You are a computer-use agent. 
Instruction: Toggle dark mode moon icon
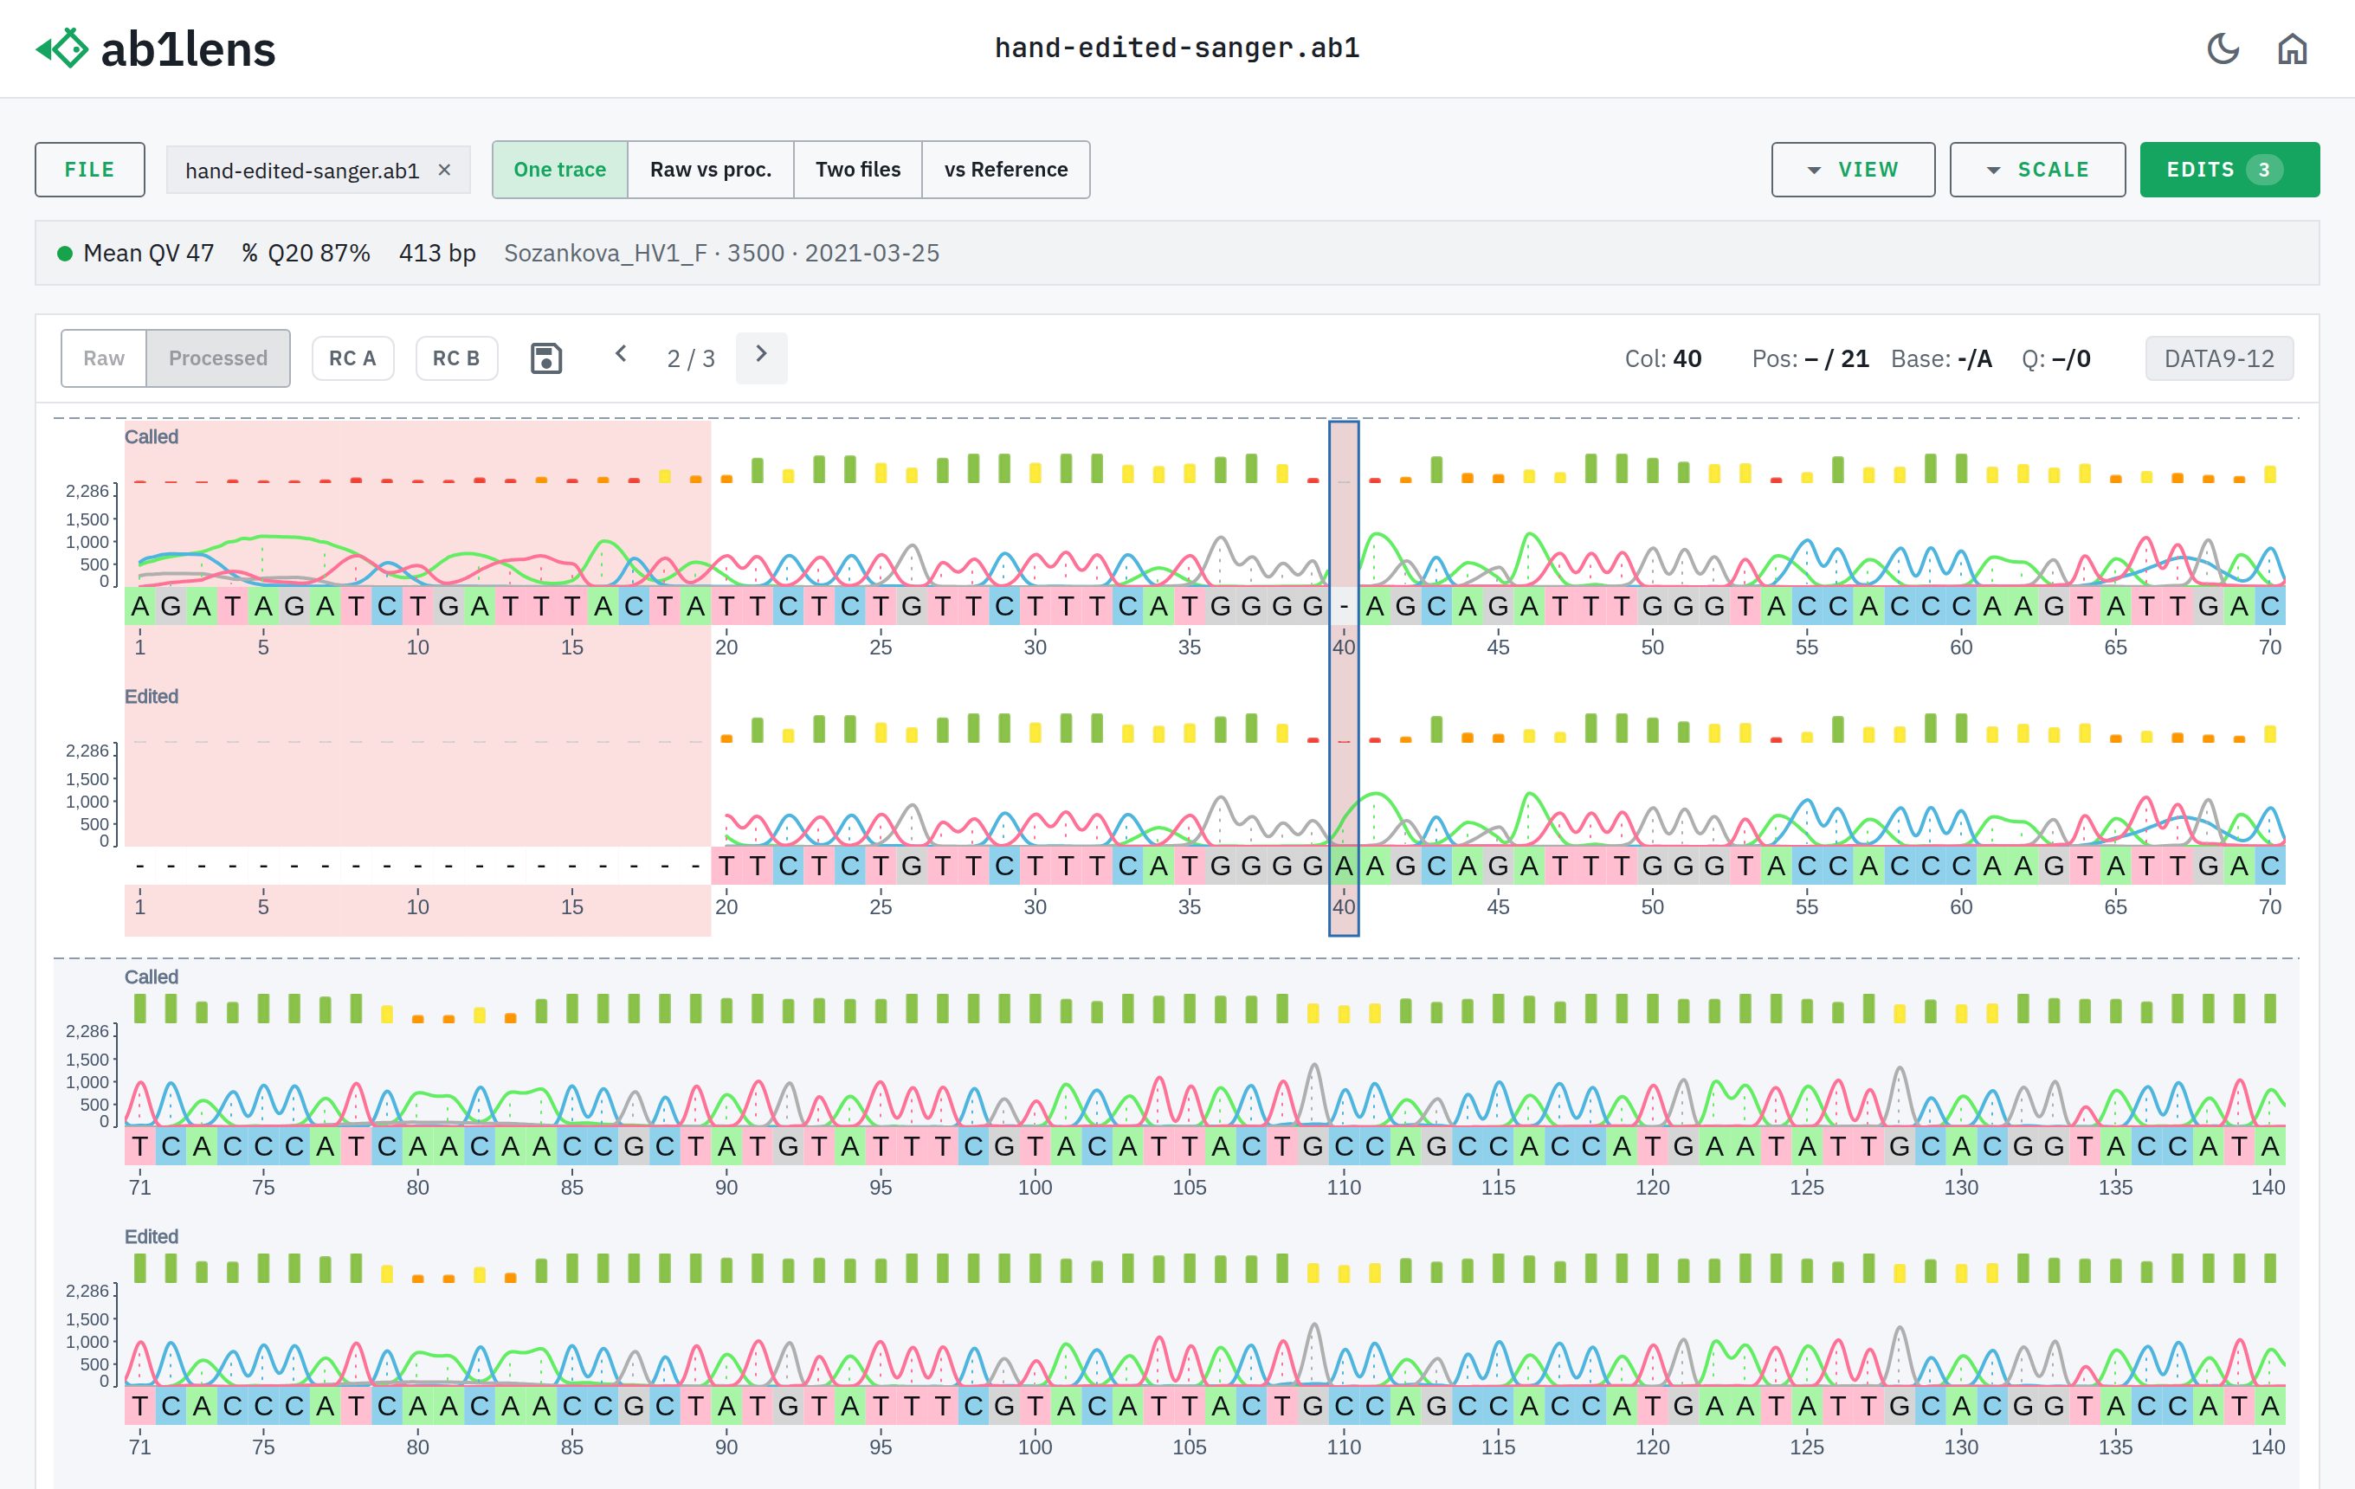pos(2223,48)
